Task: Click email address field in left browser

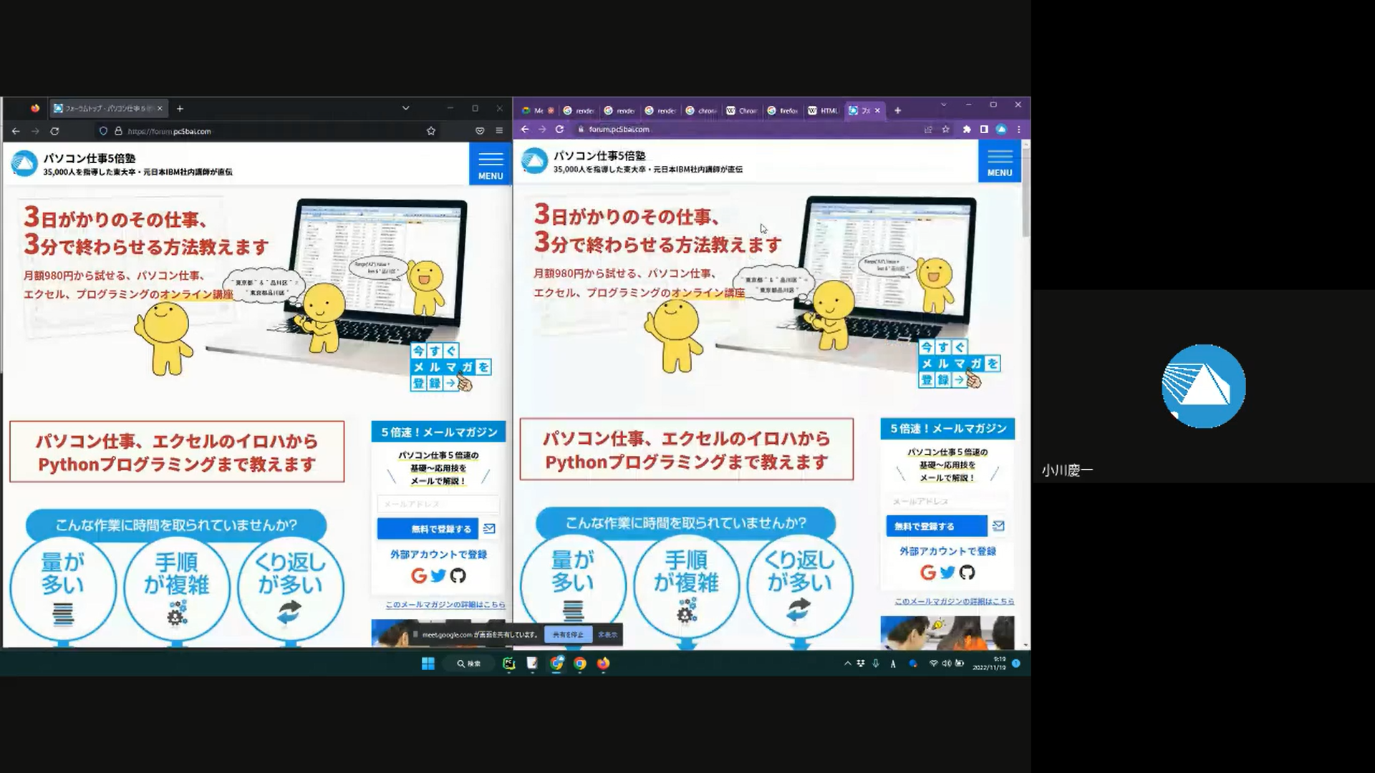Action: (438, 504)
